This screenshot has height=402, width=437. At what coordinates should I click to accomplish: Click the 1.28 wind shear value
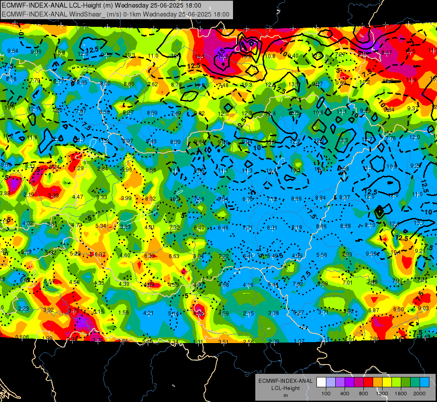(x=79, y=168)
